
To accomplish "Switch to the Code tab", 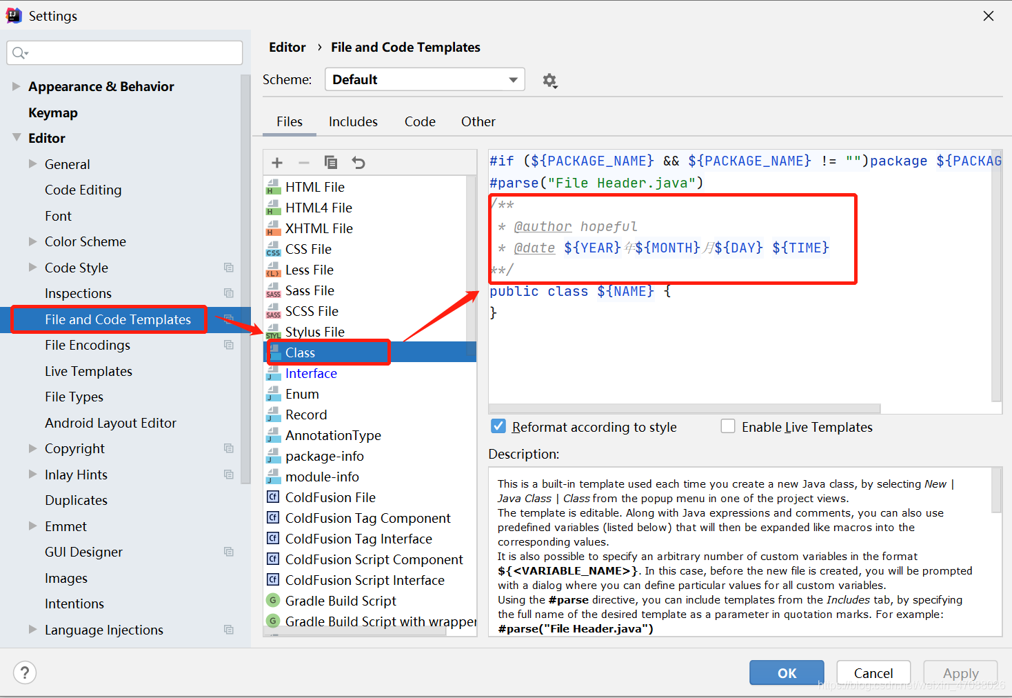I will point(420,121).
